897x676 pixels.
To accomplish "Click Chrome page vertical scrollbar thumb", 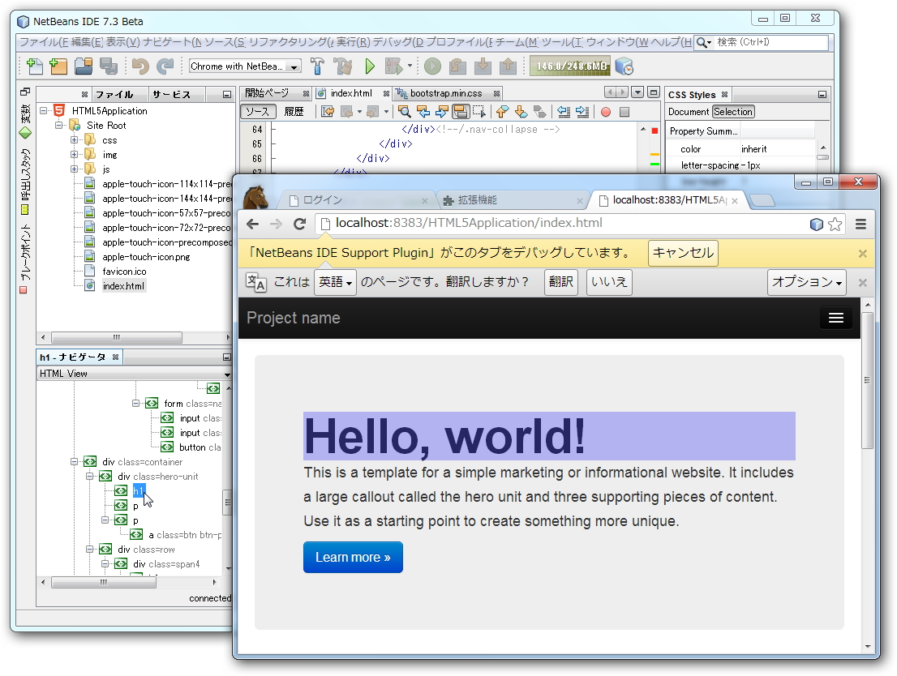I will (x=867, y=380).
